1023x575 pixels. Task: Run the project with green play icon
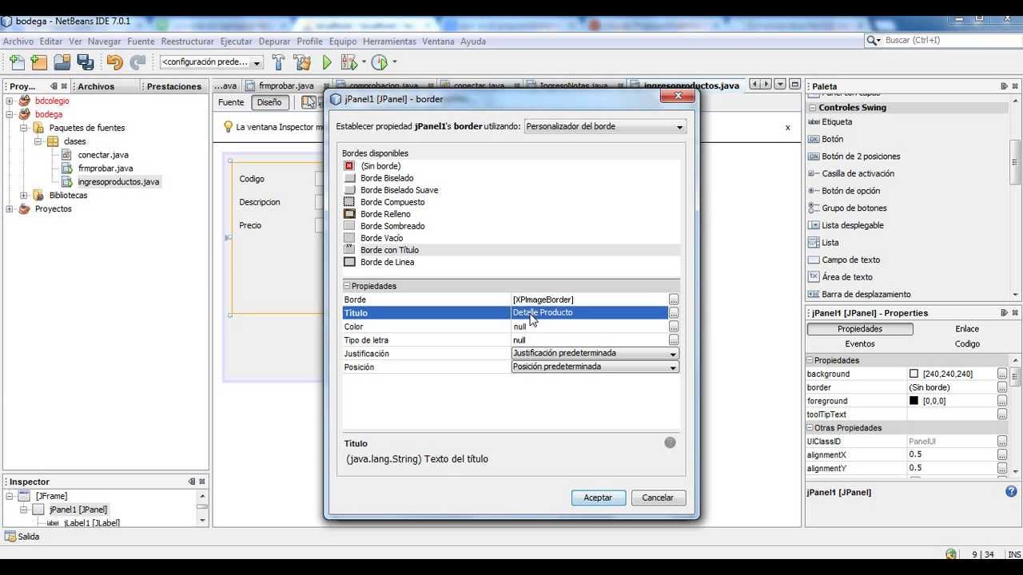click(x=327, y=62)
